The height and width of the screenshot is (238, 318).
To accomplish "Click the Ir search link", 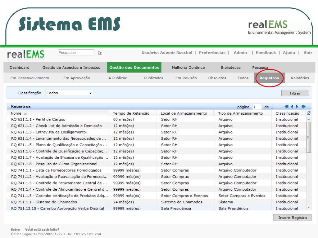I will click(x=100, y=53).
